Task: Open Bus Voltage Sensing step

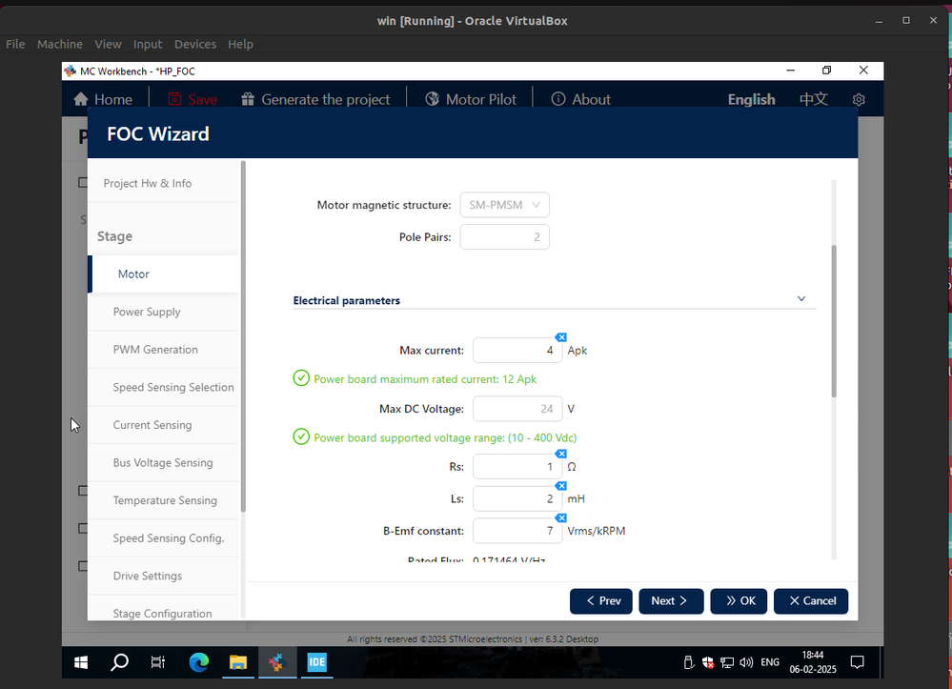Action: [x=164, y=462]
